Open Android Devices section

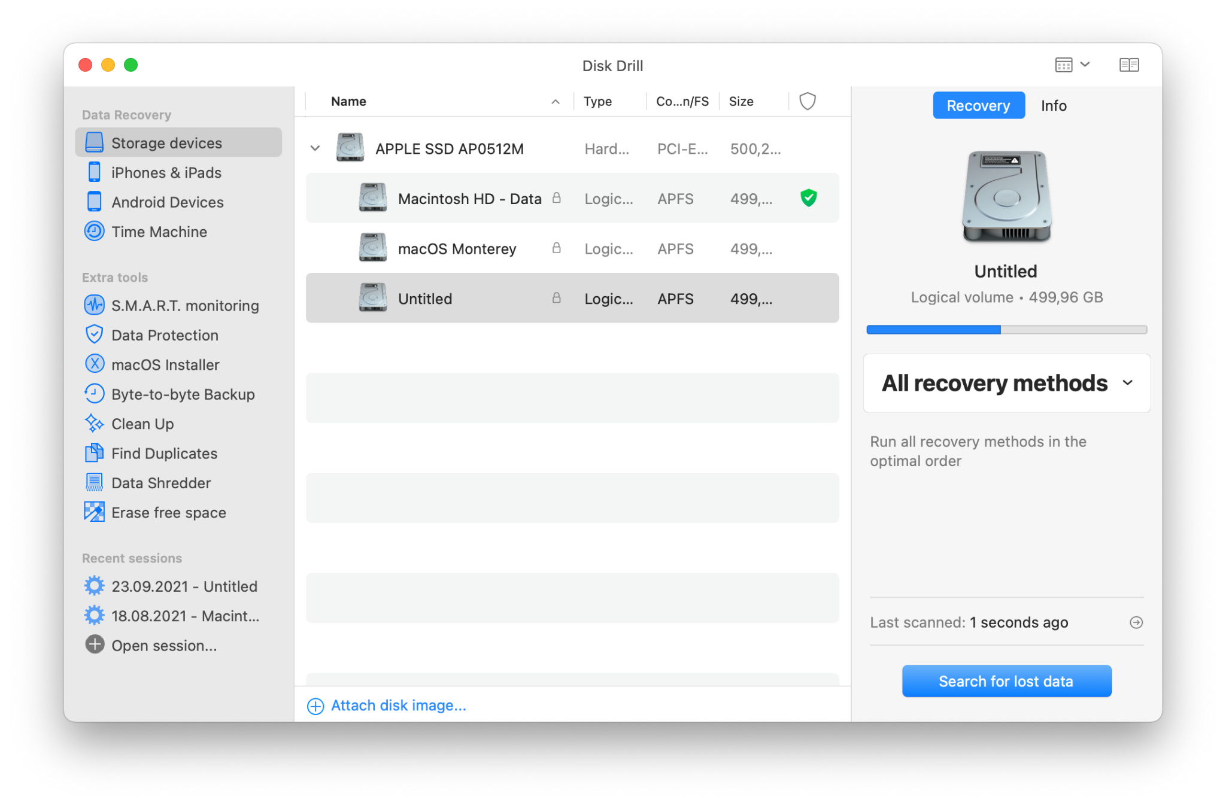pos(167,202)
